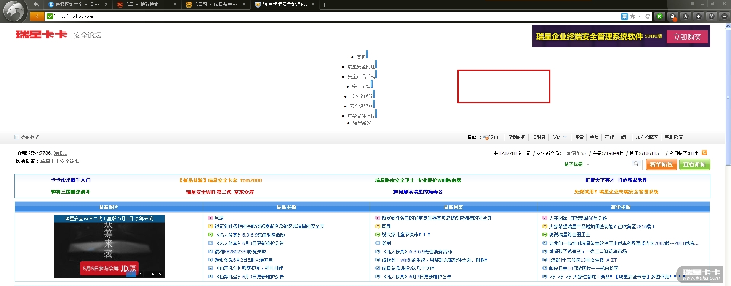Log out via the 退出 link

tap(494, 137)
